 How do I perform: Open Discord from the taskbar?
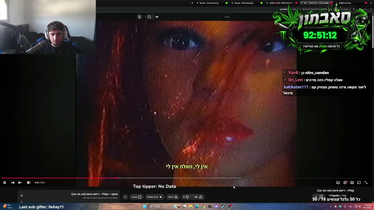coord(216,206)
